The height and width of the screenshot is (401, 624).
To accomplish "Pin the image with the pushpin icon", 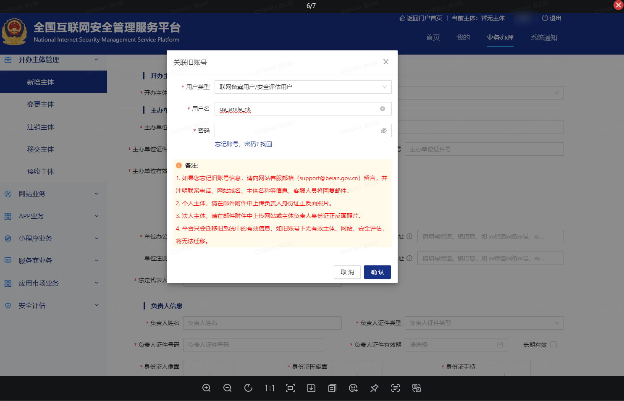I will (374, 388).
